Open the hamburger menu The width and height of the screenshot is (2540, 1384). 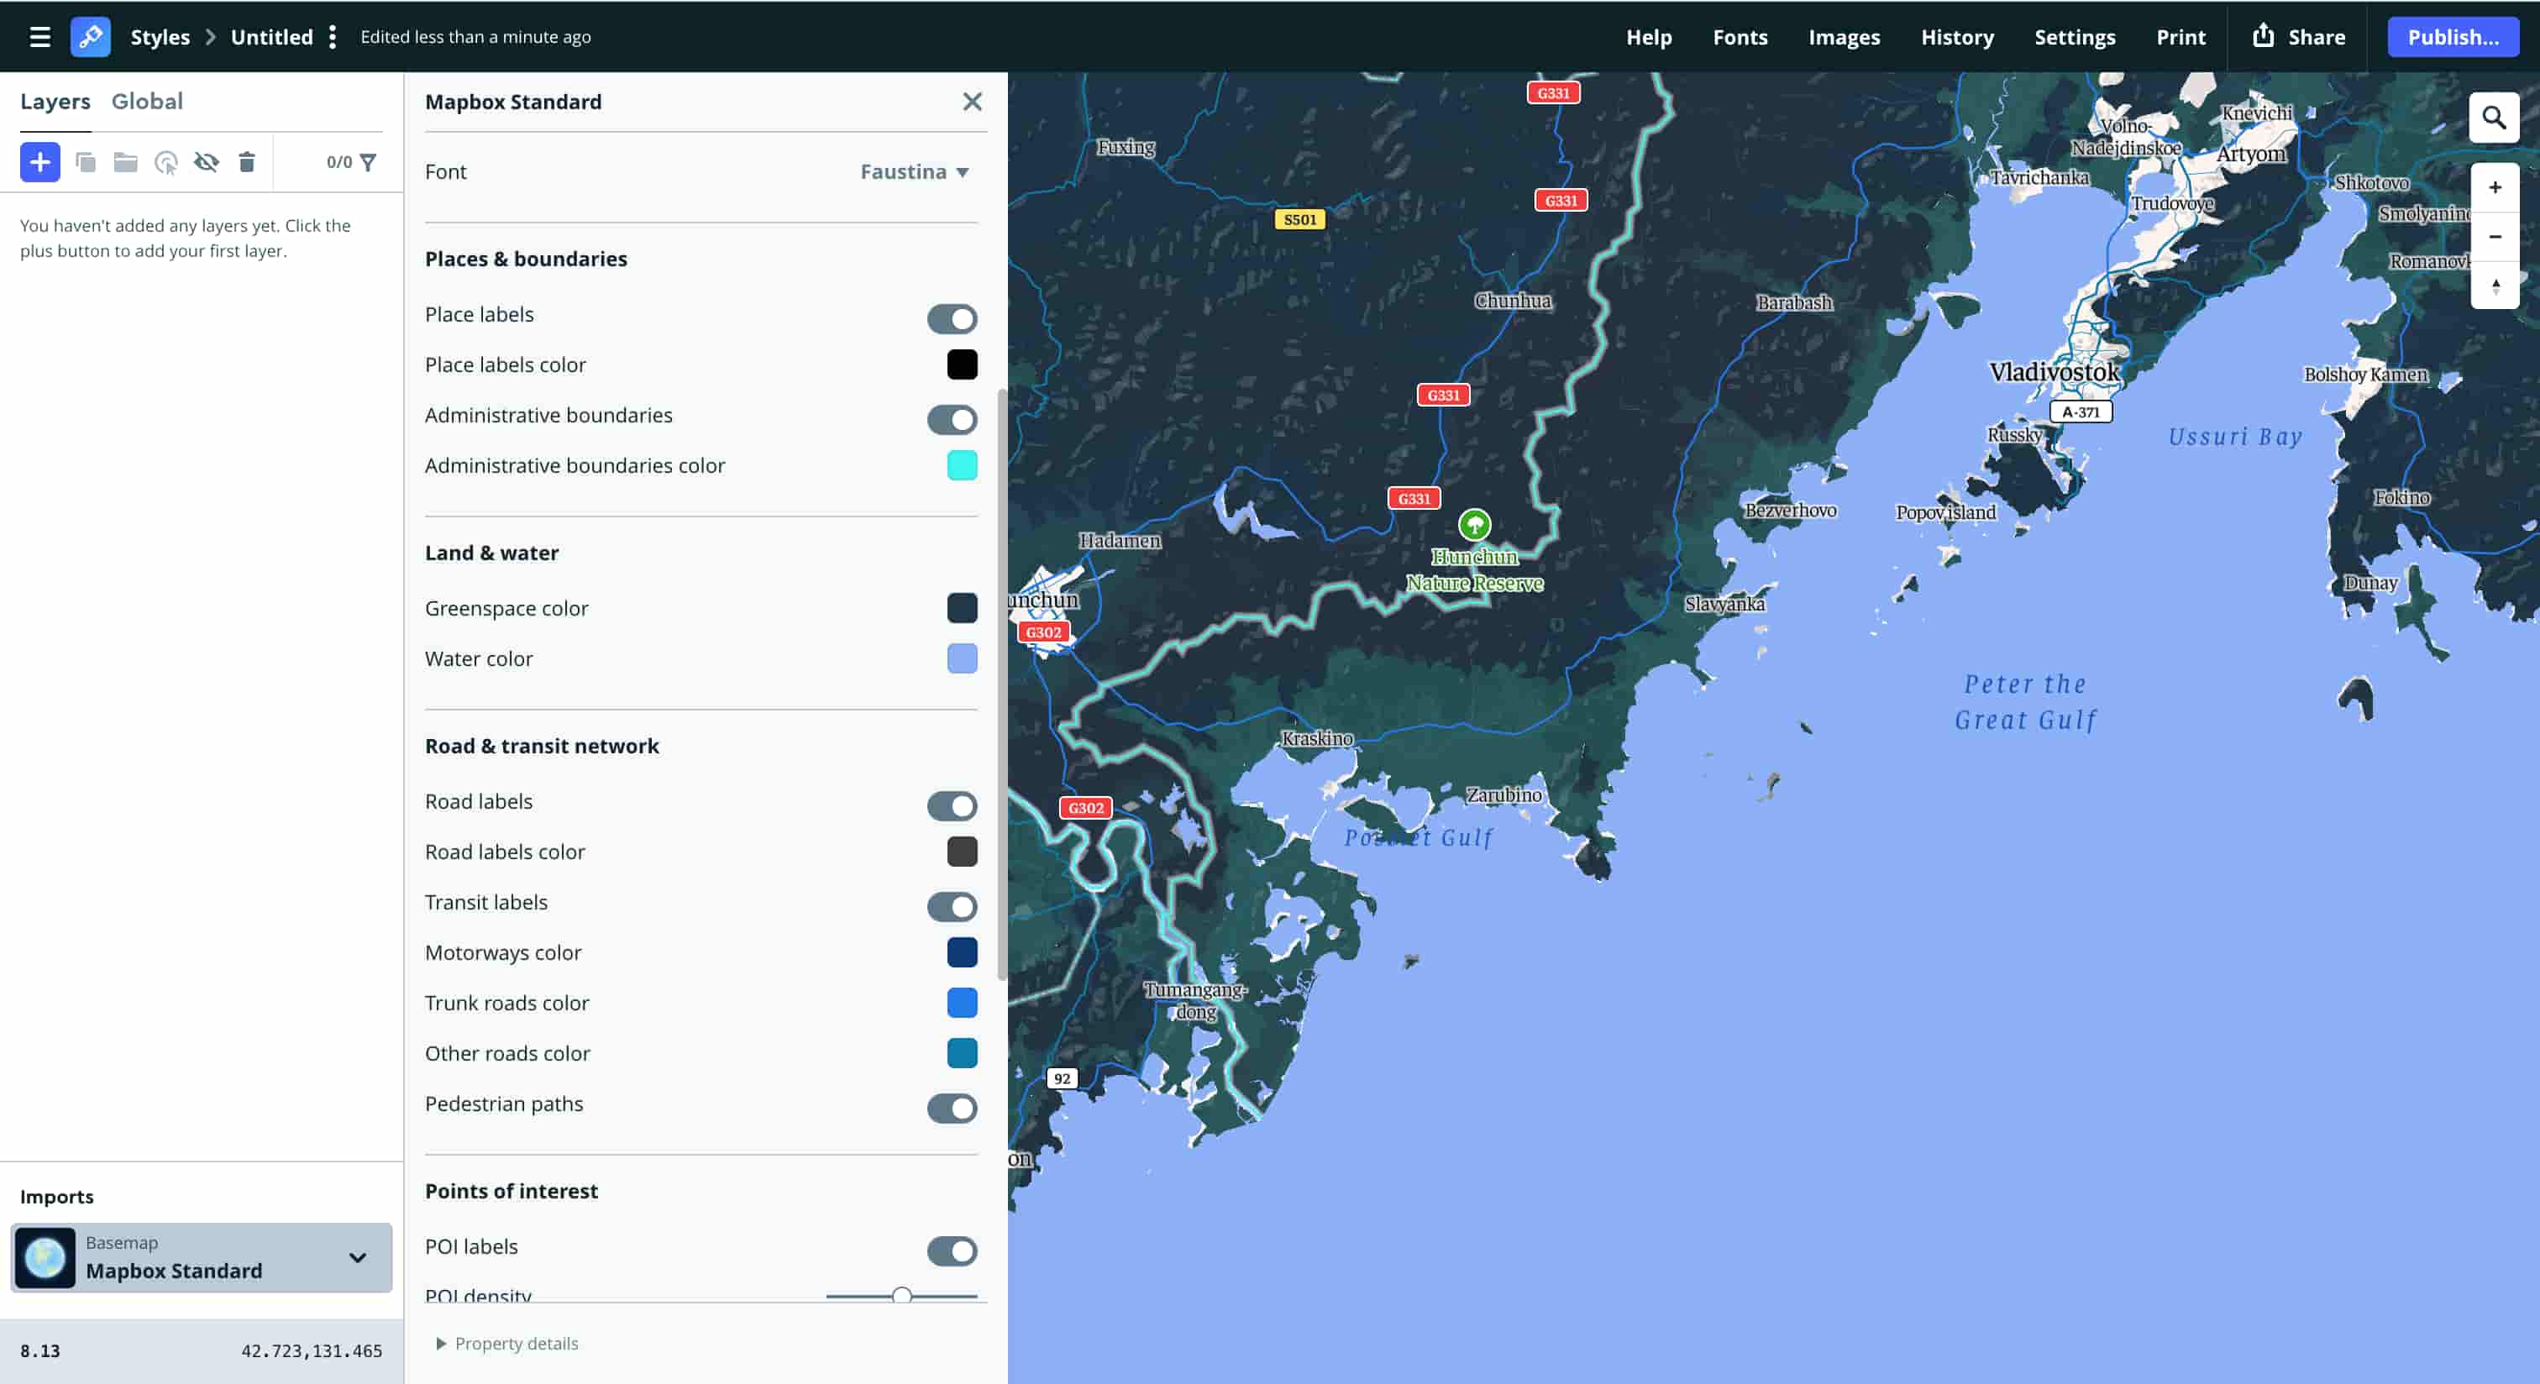(x=39, y=36)
